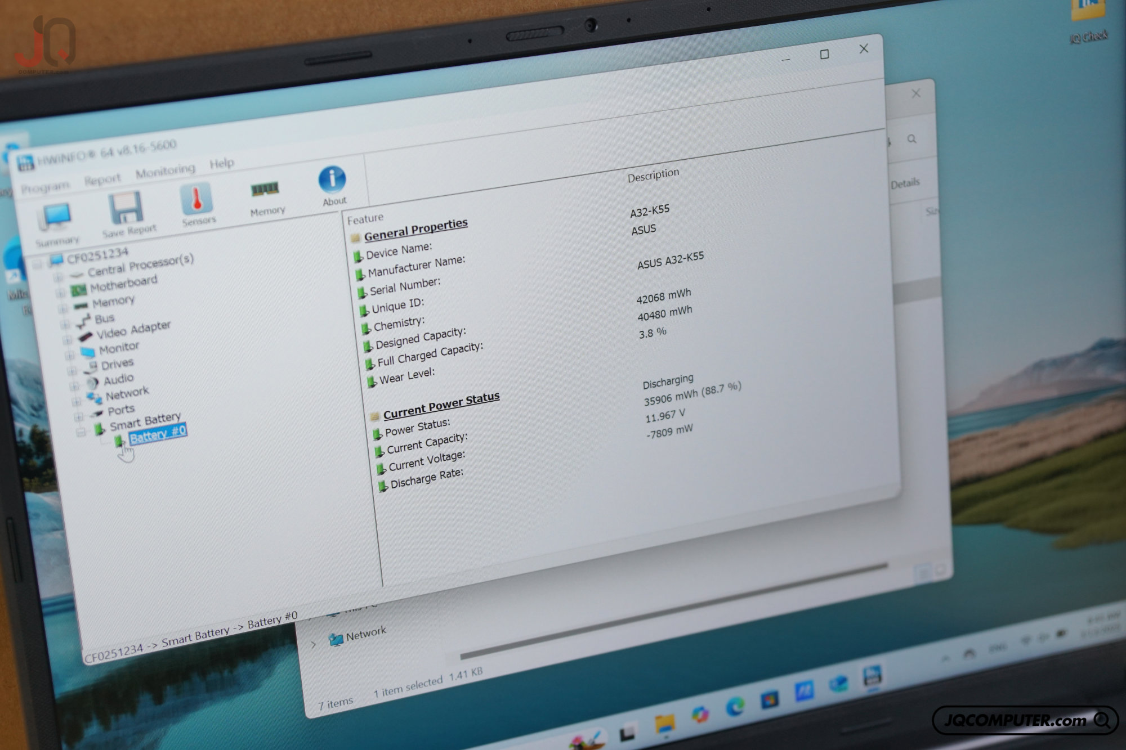Screen dimensions: 1126x750
Task: Expand the Network tree node in HWiNFO
Action: (76, 401)
